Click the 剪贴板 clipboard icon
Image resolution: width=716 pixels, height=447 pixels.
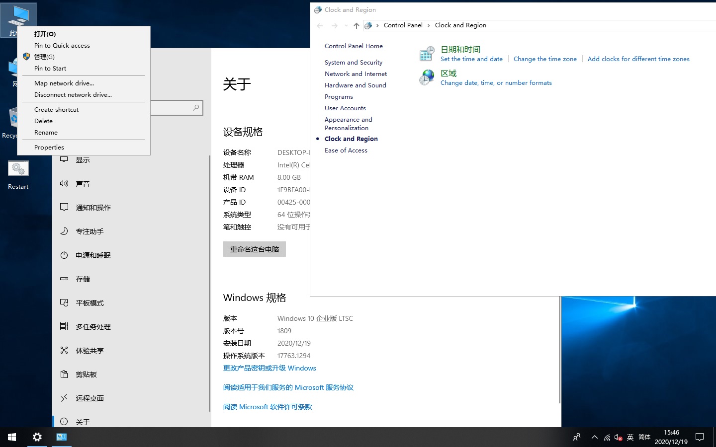coord(64,374)
